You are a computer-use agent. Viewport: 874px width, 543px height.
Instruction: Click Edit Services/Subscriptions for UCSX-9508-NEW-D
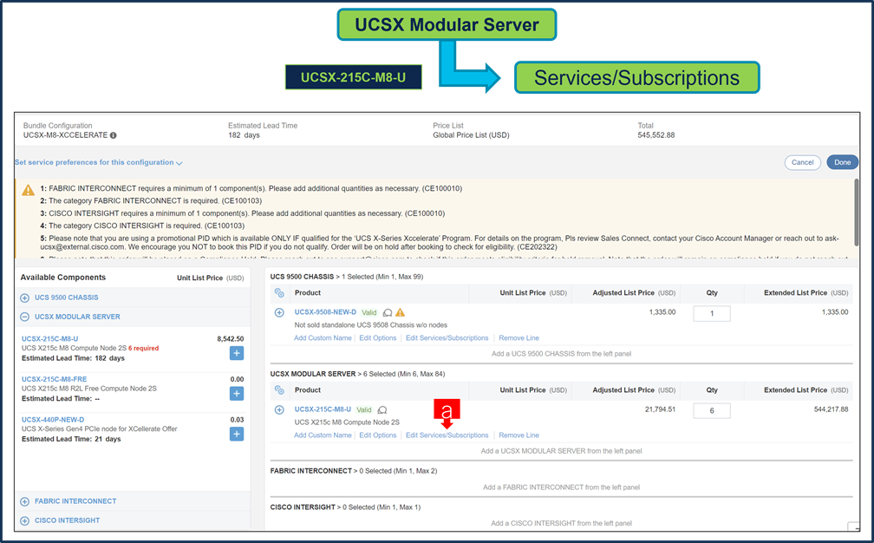coord(447,337)
